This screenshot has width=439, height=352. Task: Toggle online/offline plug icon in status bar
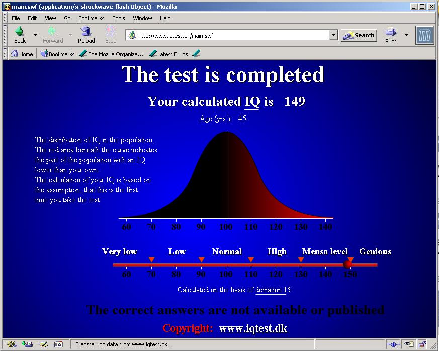pos(393,345)
